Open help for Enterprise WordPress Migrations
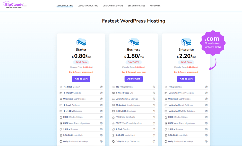This screenshot has height=146, width=242. pos(206,123)
